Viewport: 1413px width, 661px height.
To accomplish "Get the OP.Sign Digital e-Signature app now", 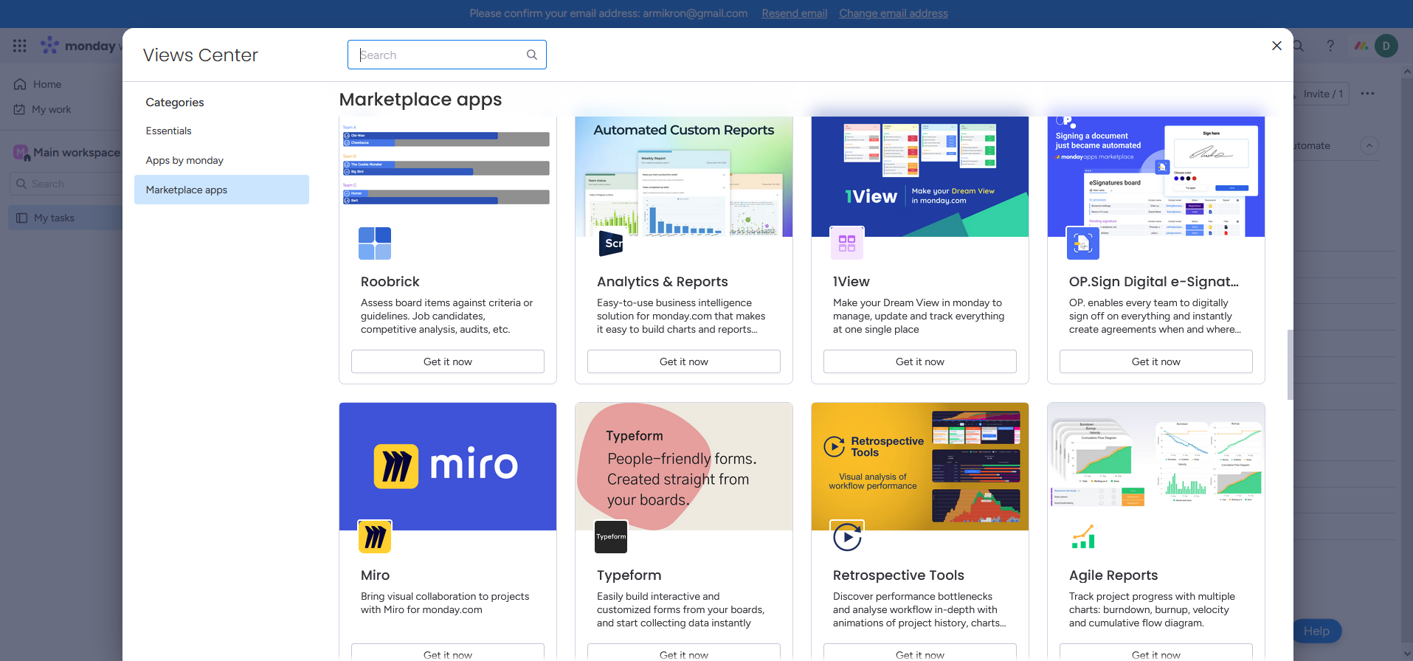I will pyautogui.click(x=1156, y=361).
